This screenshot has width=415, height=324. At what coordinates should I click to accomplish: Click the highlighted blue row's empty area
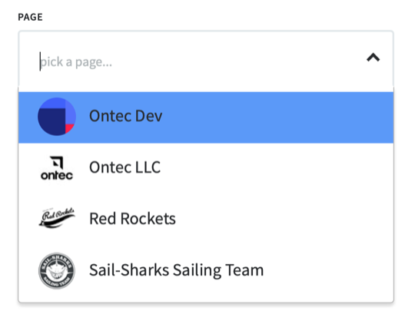point(278,117)
